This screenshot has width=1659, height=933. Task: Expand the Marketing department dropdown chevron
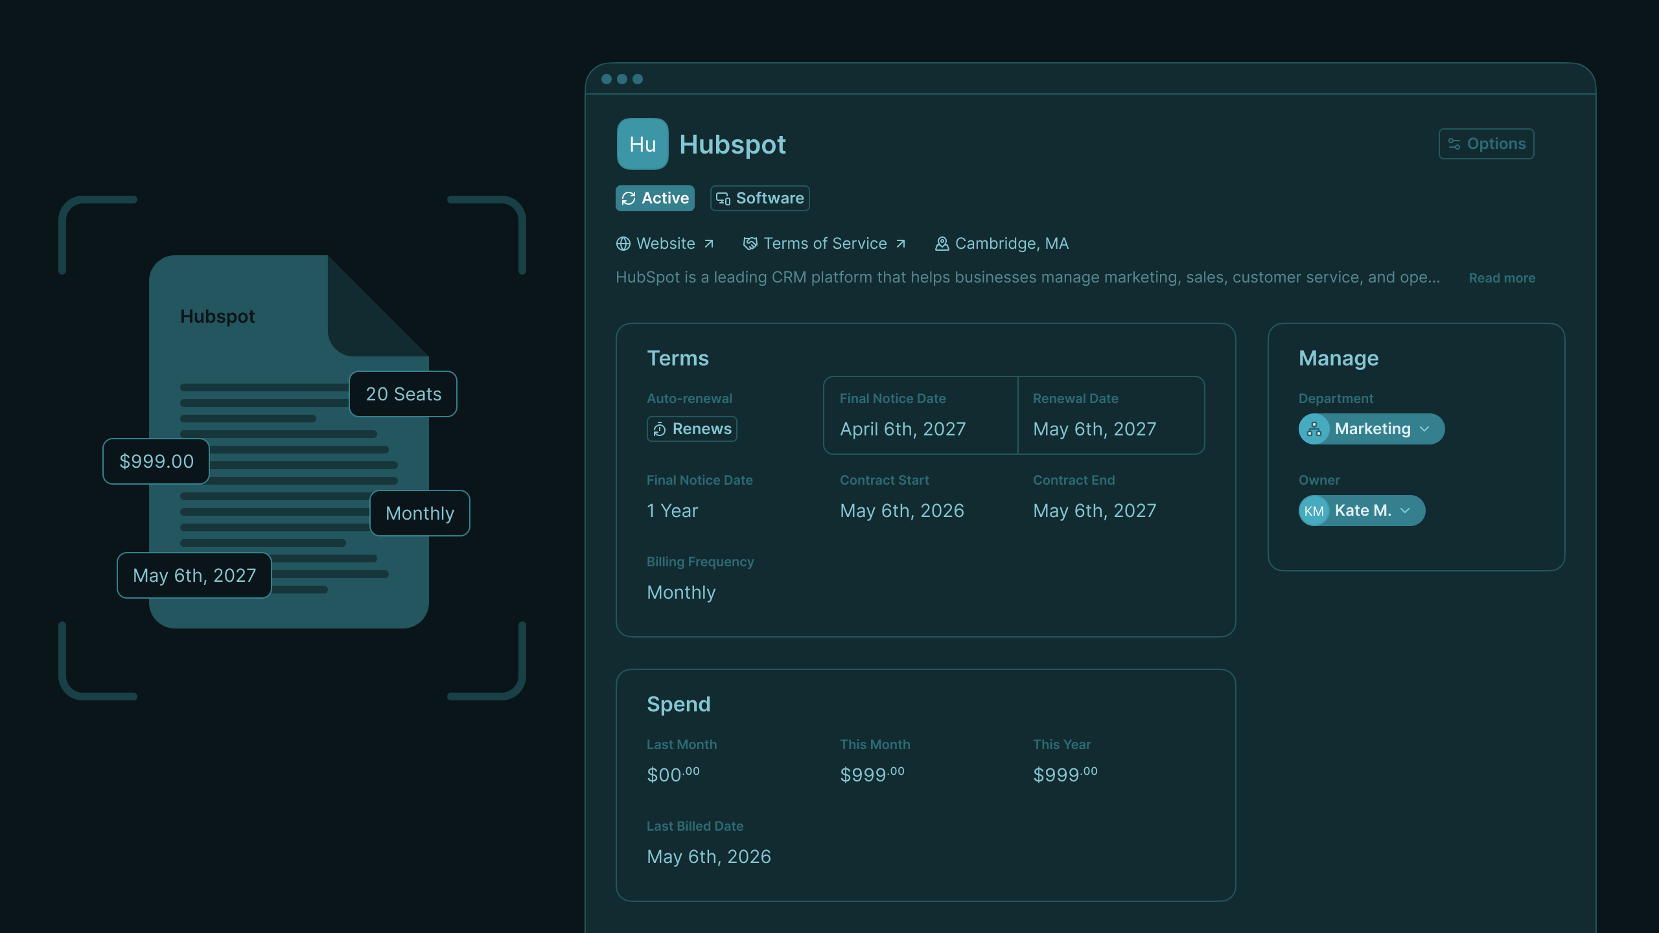[x=1424, y=429]
